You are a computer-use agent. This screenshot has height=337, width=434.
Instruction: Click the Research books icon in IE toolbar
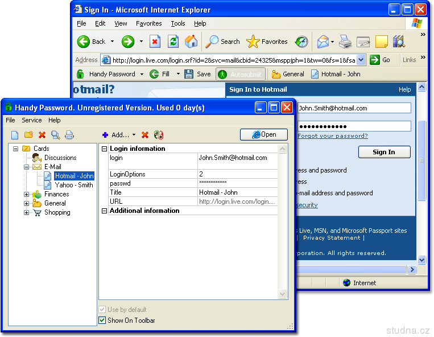click(x=399, y=42)
